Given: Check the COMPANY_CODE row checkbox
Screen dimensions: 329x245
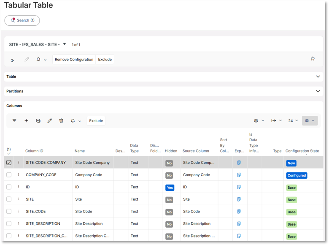Looking at the screenshot, I should tap(9, 175).
